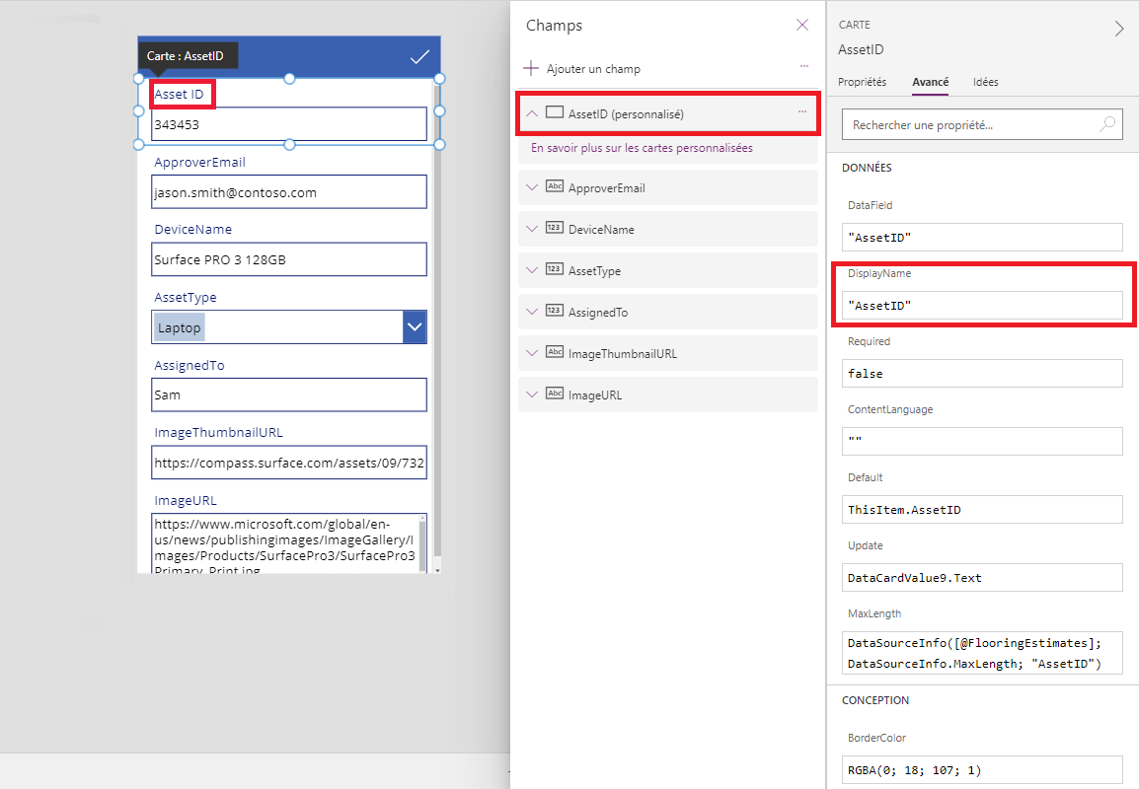The height and width of the screenshot is (789, 1139).
Task: Click the search magnifier icon in property search
Action: 1107,124
